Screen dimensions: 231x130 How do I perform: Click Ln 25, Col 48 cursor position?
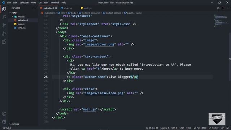coord(152,128)
